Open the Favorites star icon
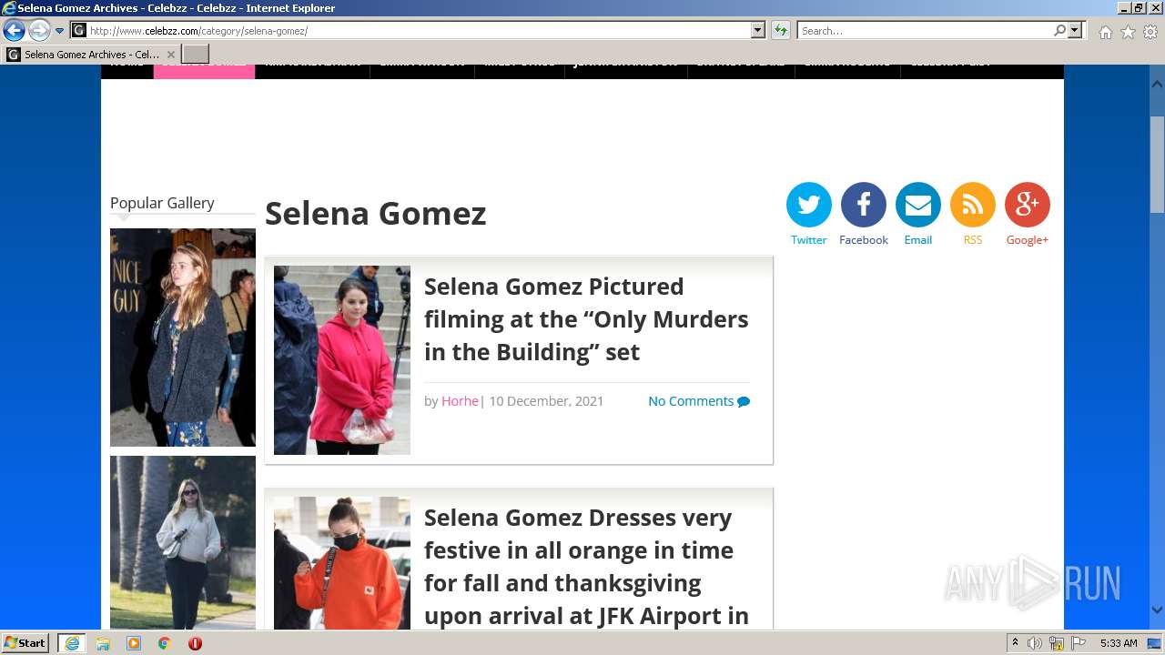 pos(1128,32)
